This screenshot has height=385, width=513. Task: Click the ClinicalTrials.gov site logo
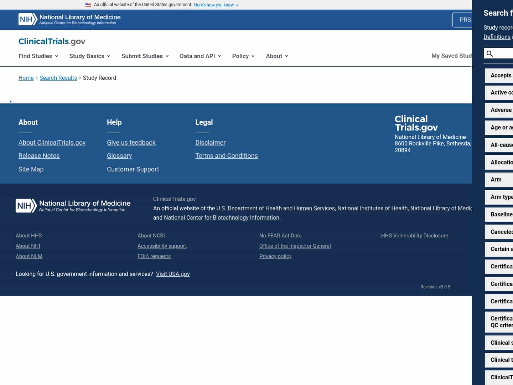pos(52,41)
